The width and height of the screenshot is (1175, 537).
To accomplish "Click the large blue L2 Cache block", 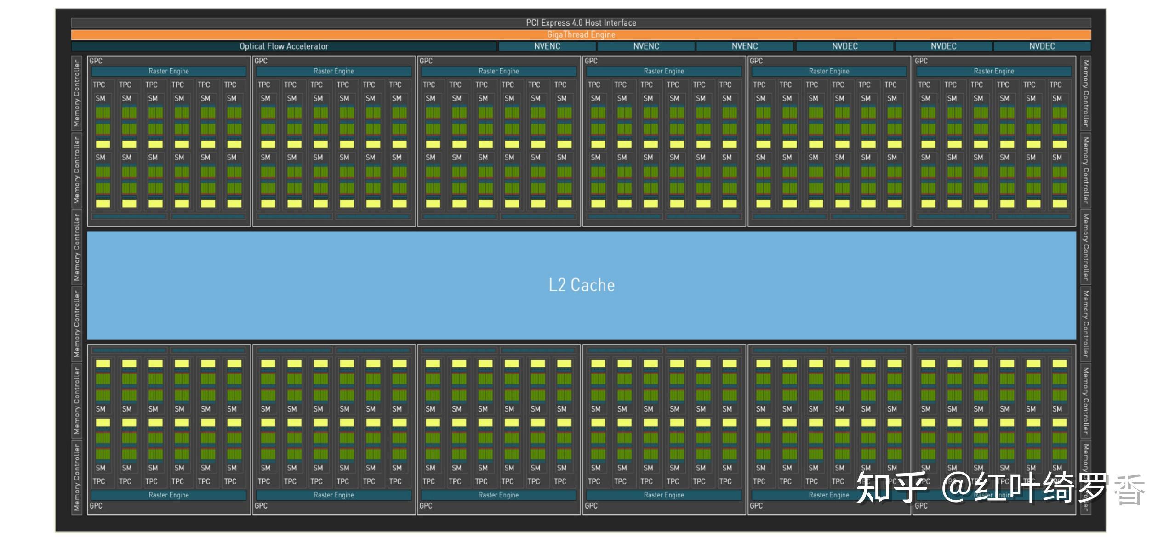I will coord(581,285).
